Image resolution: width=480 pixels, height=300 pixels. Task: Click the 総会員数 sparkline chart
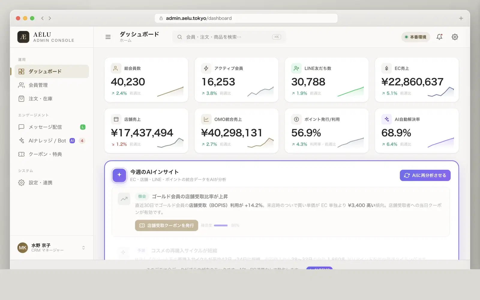pos(170,91)
